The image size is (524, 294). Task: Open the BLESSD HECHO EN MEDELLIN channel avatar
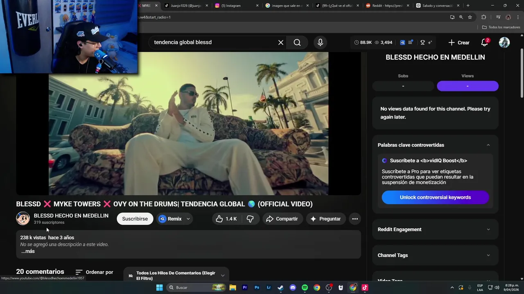[x=23, y=218]
